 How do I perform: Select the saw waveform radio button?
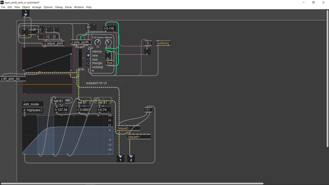pyautogui.click(x=88, y=59)
